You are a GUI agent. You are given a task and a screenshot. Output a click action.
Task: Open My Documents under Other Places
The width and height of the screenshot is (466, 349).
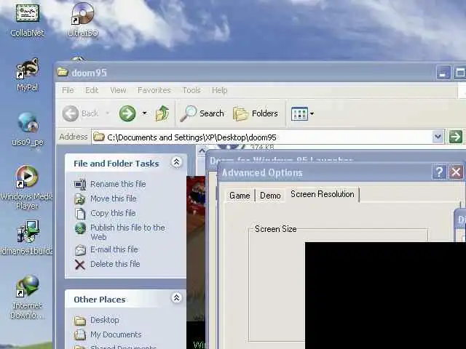pos(116,334)
